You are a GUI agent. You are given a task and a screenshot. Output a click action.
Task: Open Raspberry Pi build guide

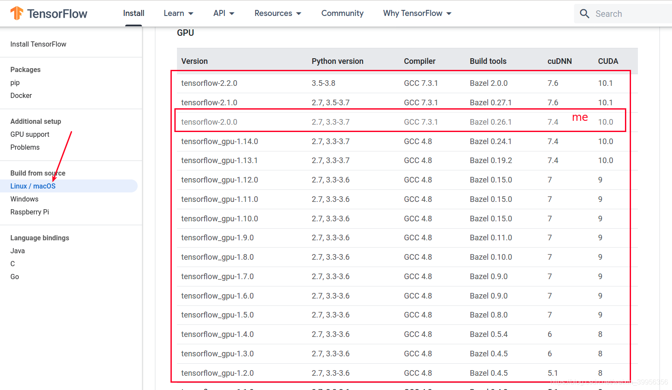tap(30, 212)
